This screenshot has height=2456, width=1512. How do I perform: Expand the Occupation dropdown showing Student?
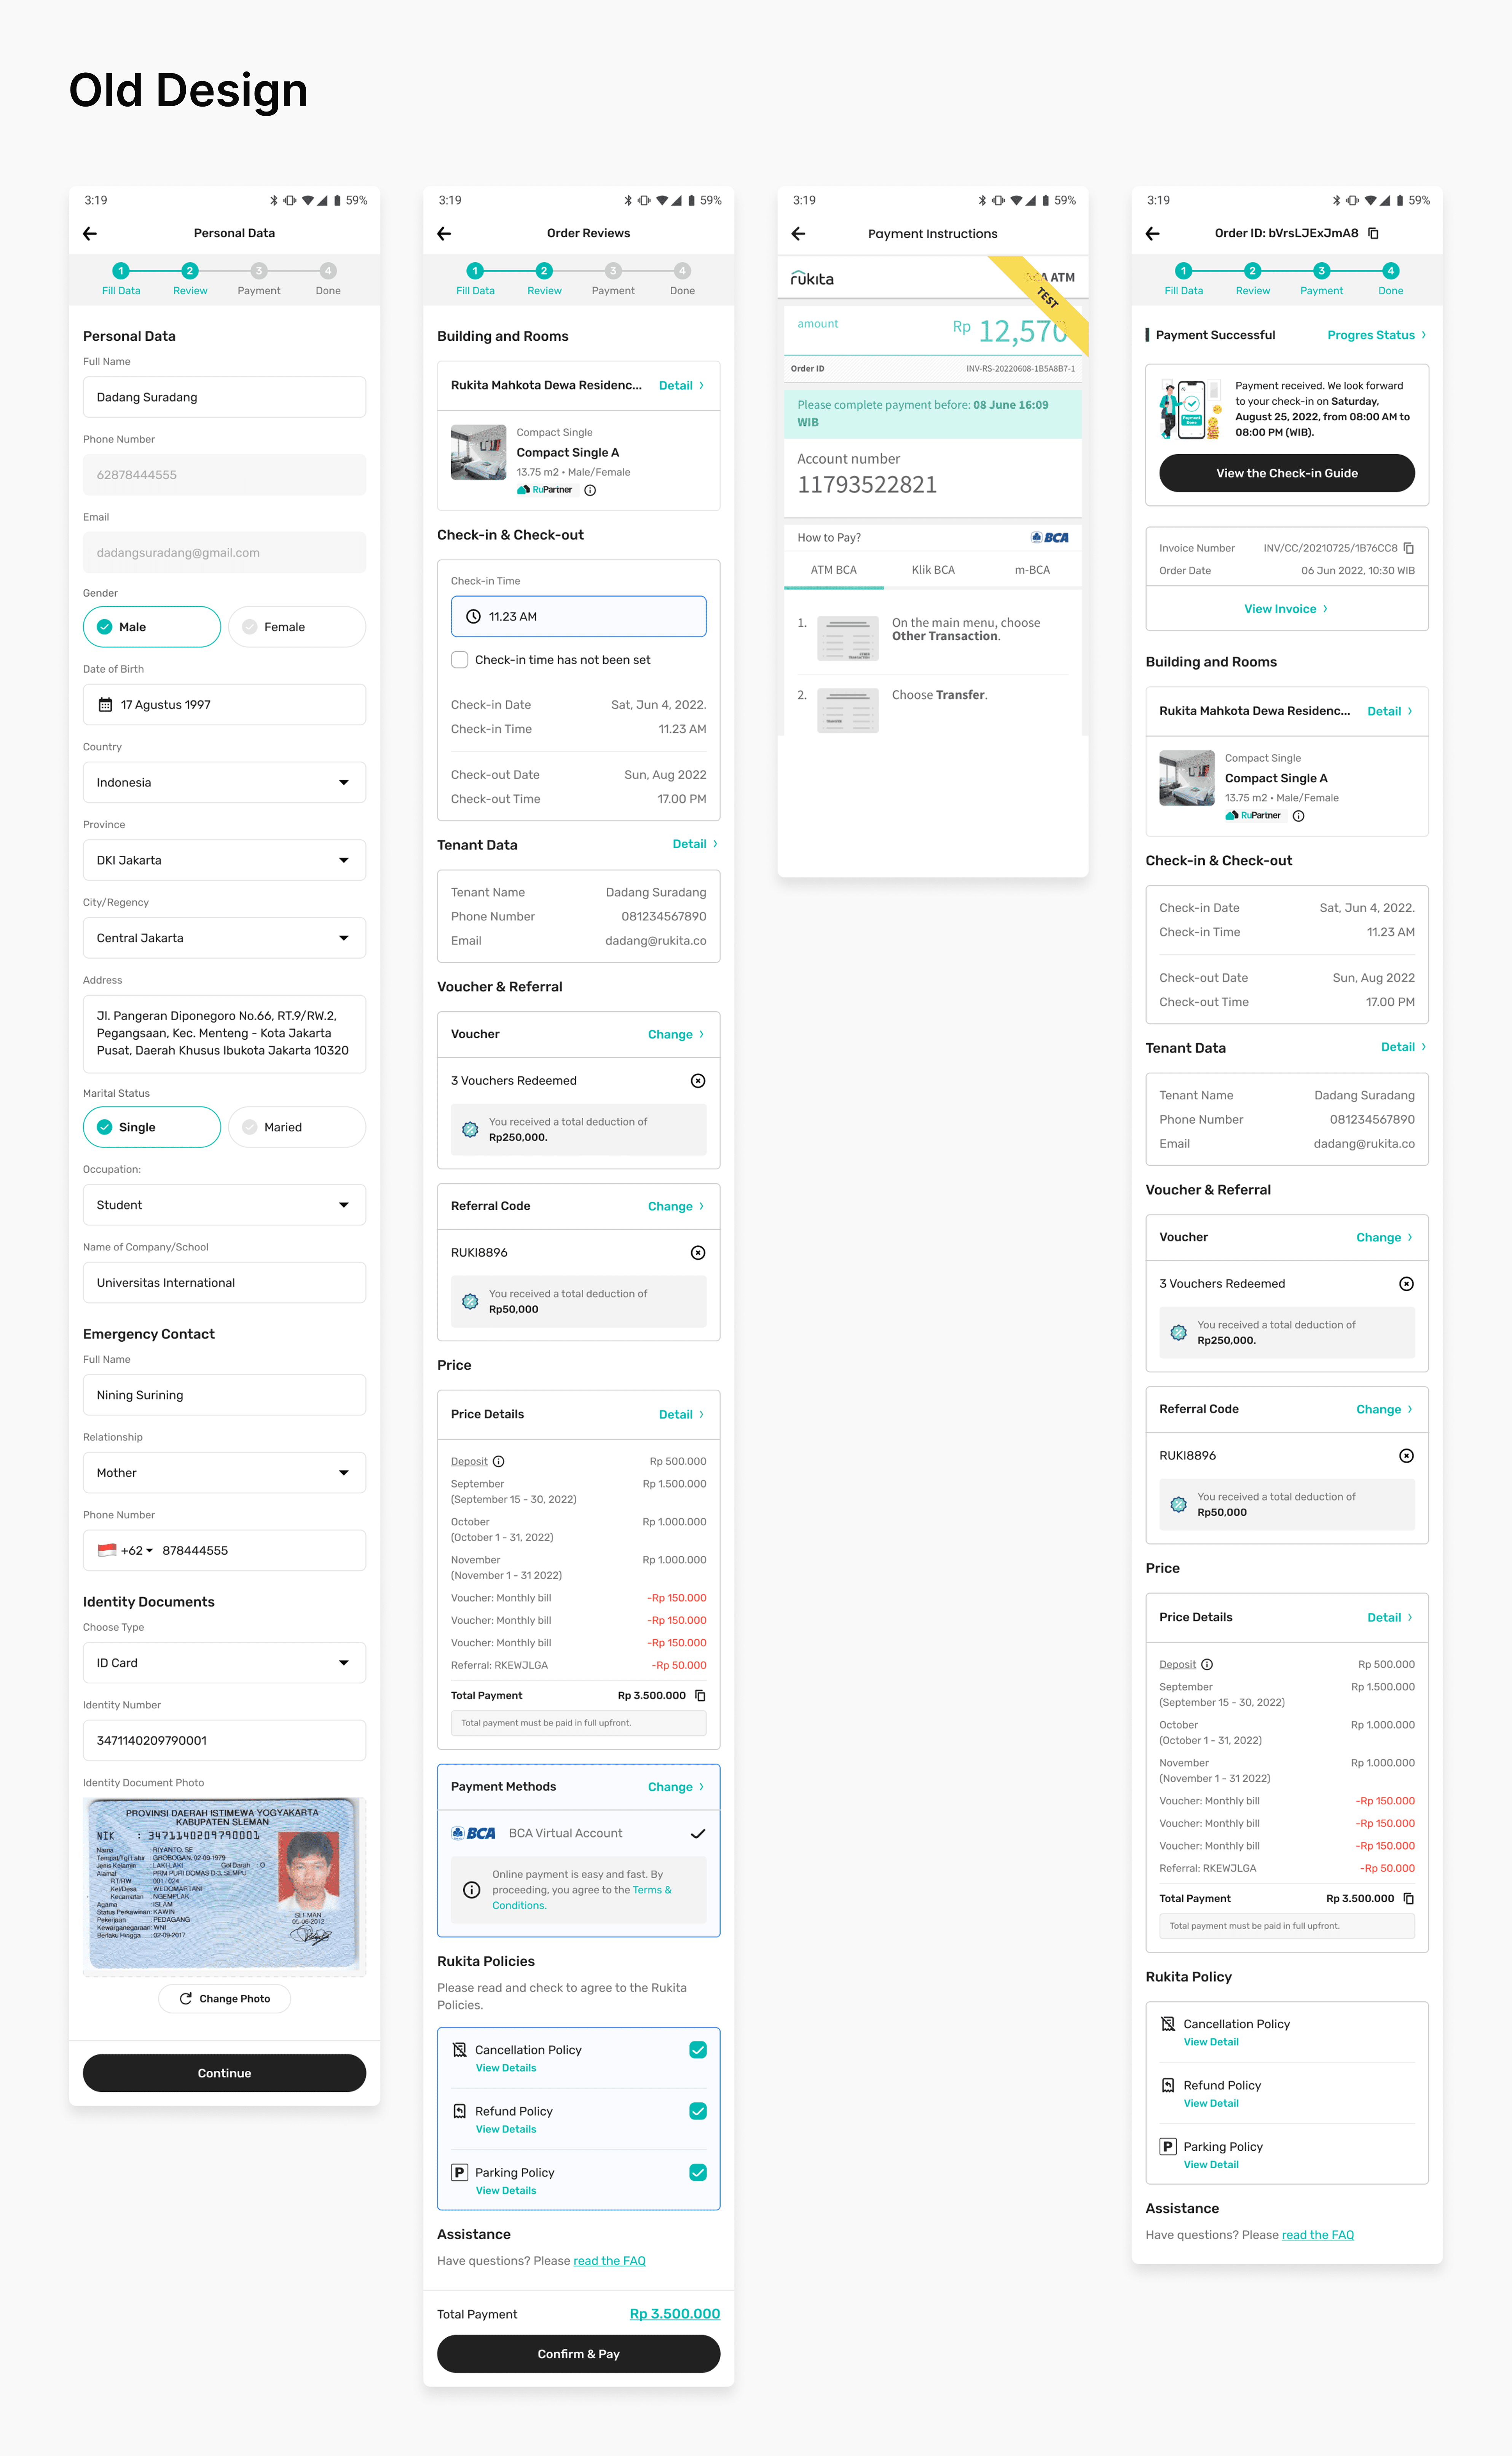point(224,1205)
